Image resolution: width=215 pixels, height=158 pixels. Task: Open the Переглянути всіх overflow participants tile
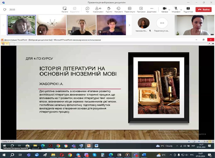162,23
